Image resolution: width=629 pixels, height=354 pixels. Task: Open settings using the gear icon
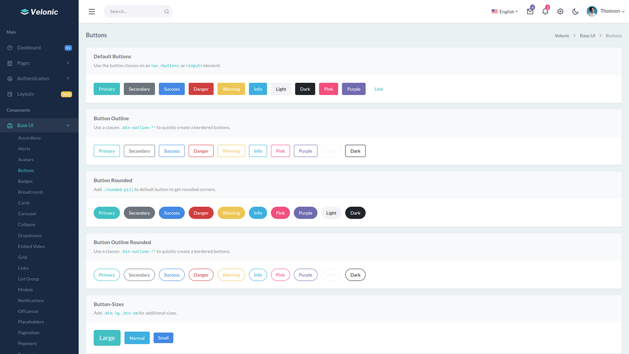(x=560, y=11)
